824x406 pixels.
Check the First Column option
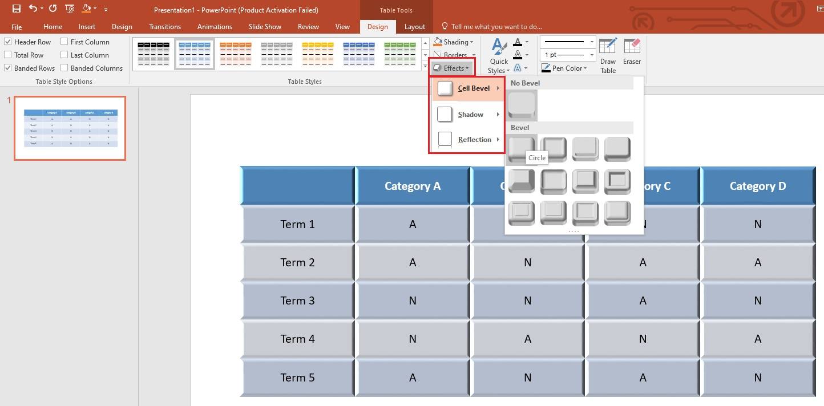(63, 41)
